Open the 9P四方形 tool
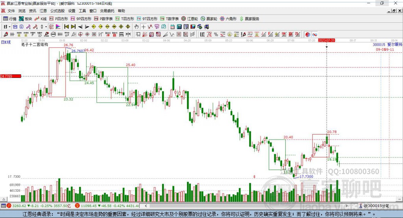Image resolution: width=403 pixels, height=218 pixels. 81,19
